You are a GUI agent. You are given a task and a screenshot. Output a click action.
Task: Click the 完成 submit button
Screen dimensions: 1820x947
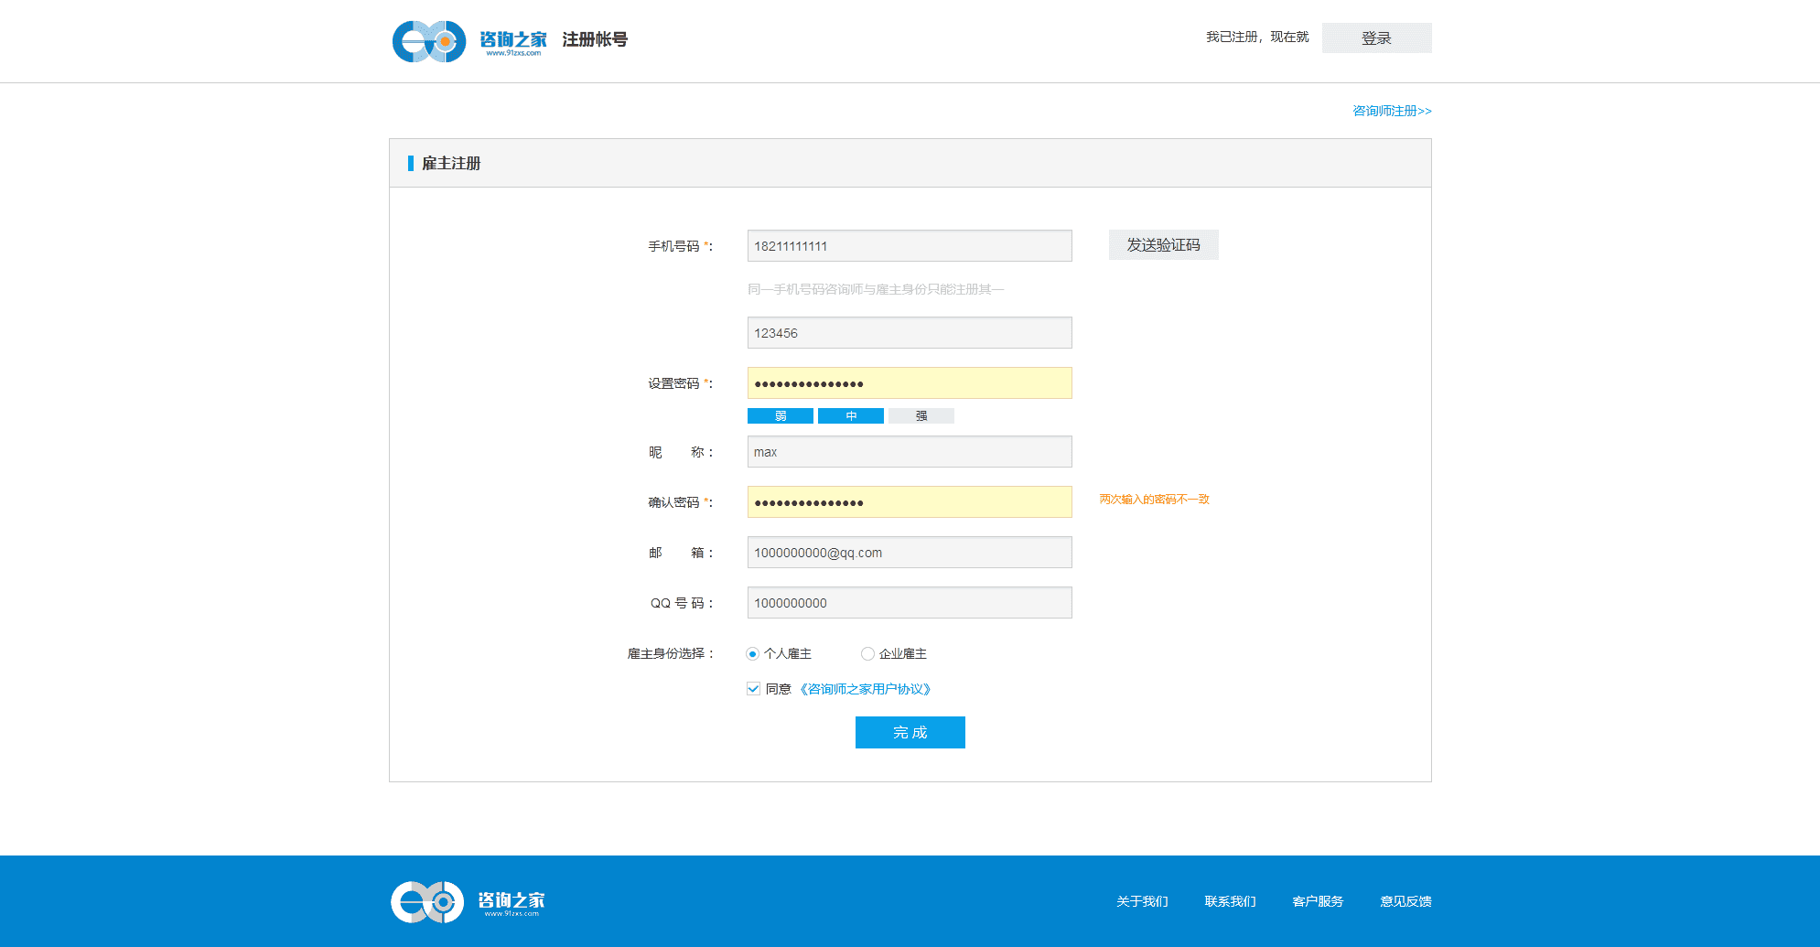click(910, 732)
